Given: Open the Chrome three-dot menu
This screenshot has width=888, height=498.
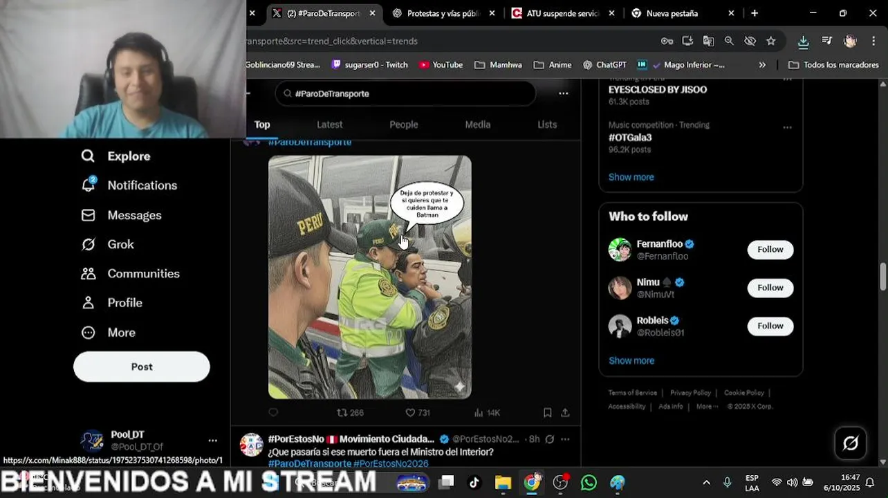Looking at the screenshot, I should [873, 41].
